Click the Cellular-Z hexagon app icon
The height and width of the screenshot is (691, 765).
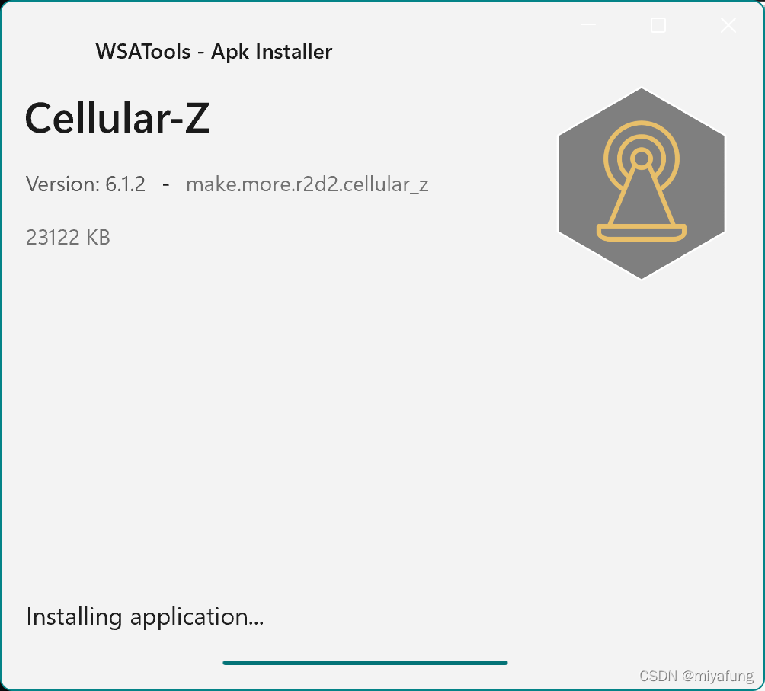[x=641, y=184]
